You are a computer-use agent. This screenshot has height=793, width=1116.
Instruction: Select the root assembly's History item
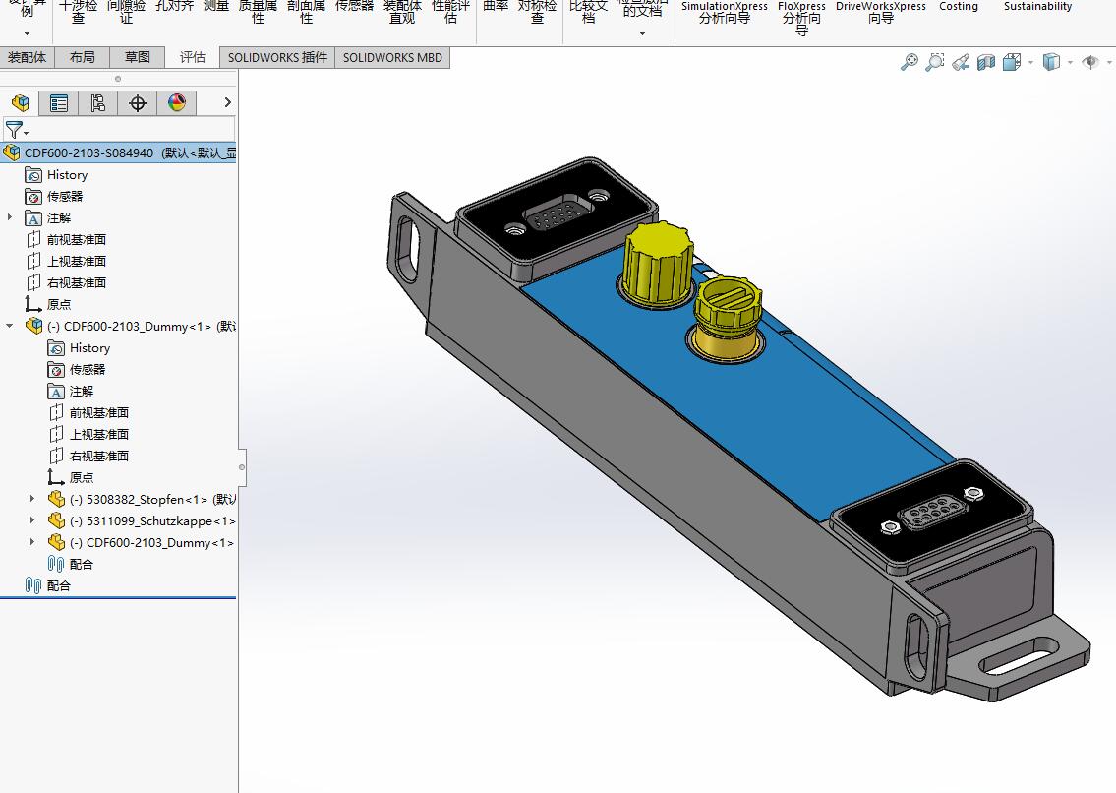[x=57, y=174]
